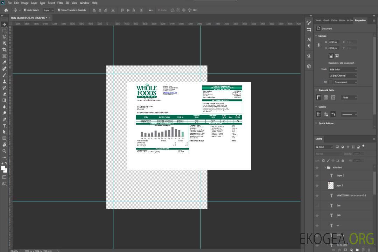Open the File menu
The image size is (378, 252).
pyautogui.click(x=10, y=3)
